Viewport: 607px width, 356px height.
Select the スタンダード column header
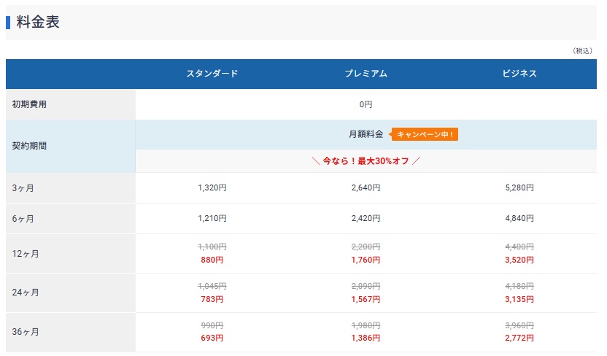(x=212, y=74)
